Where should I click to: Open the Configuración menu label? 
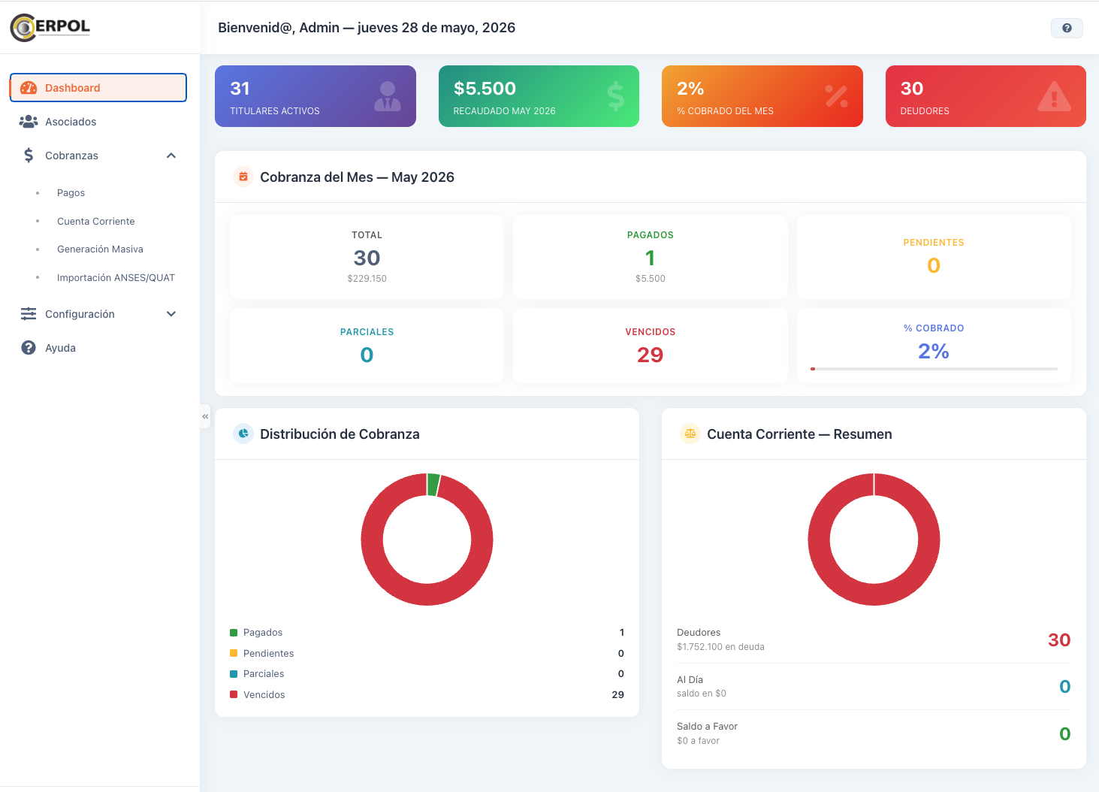pyautogui.click(x=80, y=314)
